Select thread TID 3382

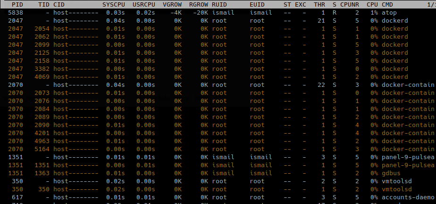(42, 69)
